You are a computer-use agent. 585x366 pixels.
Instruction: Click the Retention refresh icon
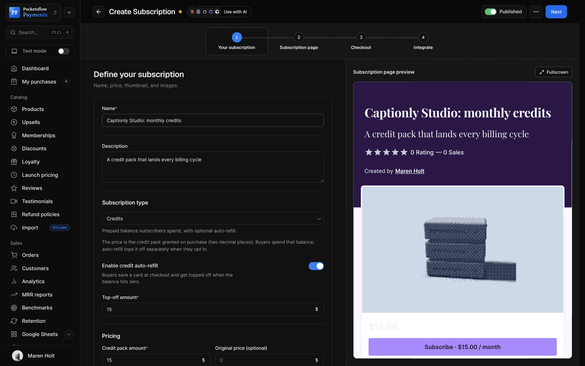14,321
